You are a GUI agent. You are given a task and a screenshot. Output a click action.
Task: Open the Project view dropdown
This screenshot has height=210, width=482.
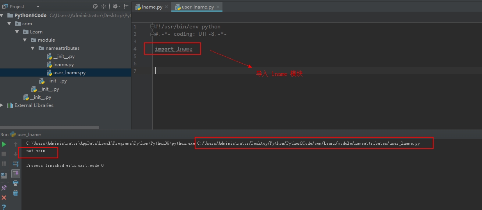(38, 7)
